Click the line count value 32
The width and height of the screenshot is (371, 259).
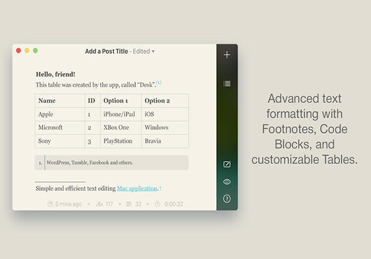pyautogui.click(x=138, y=204)
